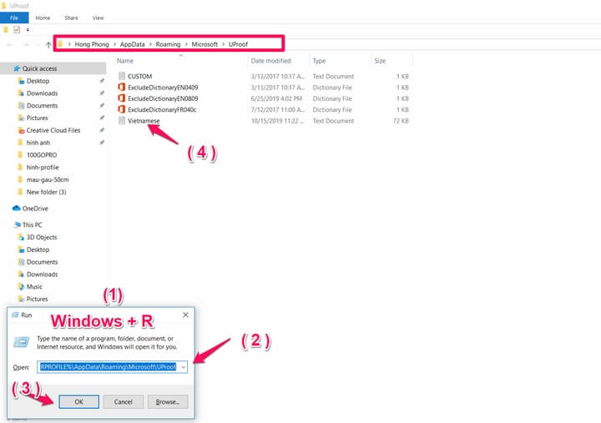Click the 3D Objects folder icon
The height and width of the screenshot is (423, 601).
tap(21, 237)
